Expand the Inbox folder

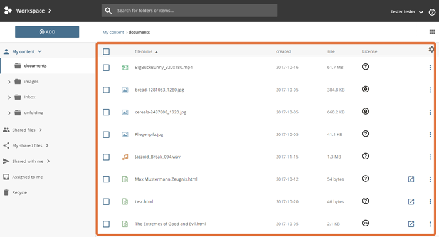click(9, 97)
